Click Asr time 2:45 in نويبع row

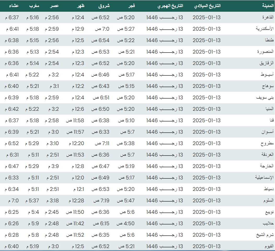52,212
